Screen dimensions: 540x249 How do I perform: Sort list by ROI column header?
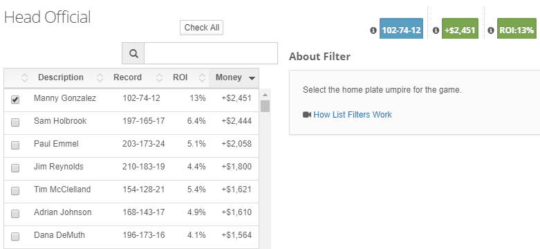pos(180,77)
